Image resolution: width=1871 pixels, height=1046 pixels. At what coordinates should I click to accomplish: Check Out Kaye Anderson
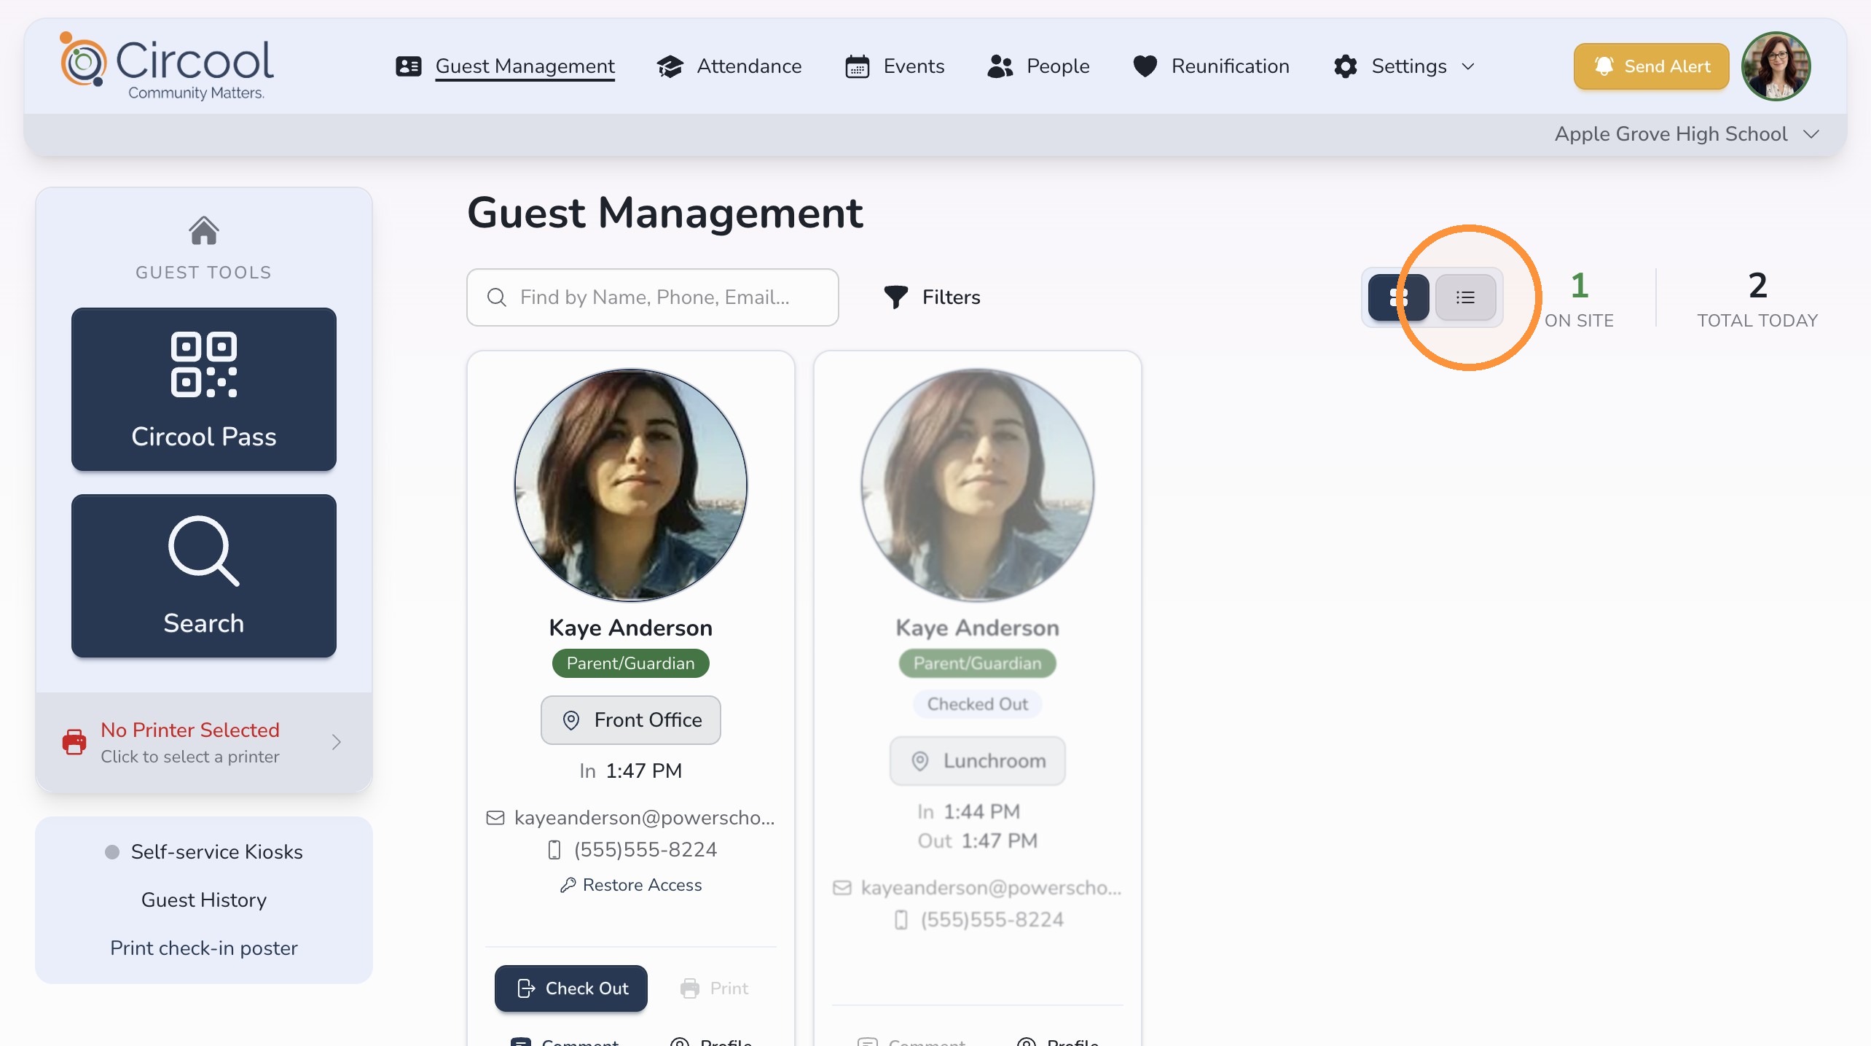tap(571, 988)
